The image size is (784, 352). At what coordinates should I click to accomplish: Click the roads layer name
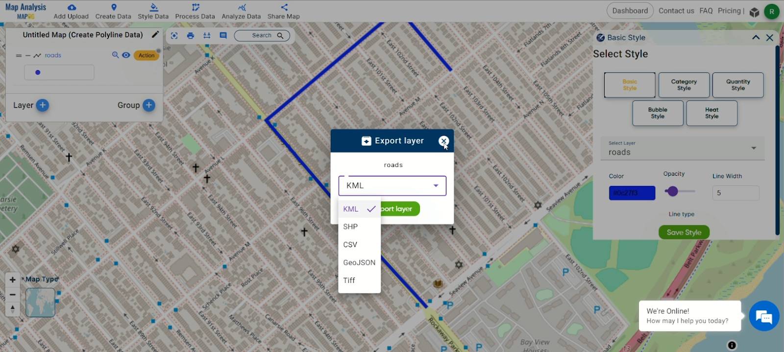tap(53, 55)
